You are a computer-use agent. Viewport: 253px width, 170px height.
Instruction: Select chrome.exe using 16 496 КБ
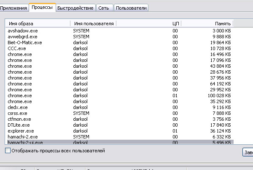point(120,54)
